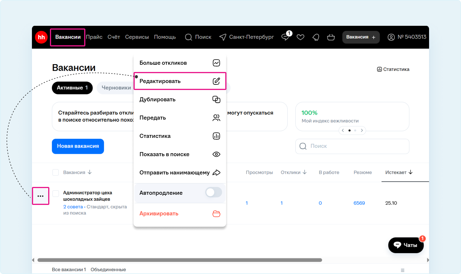The height and width of the screenshot is (274, 461).
Task: Open notifications chat bubble with badge
Action: 286,37
